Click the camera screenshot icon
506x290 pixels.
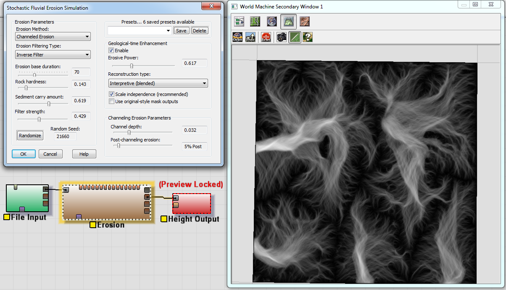(282, 37)
